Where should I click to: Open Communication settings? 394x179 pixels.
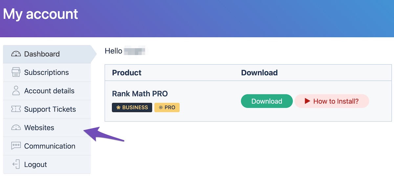(50, 146)
